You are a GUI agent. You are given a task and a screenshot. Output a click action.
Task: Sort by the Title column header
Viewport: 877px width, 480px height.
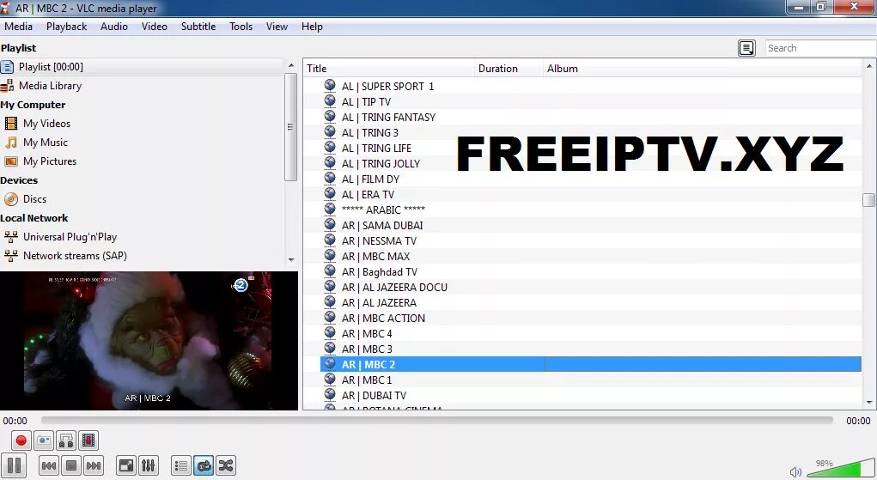[x=389, y=68]
